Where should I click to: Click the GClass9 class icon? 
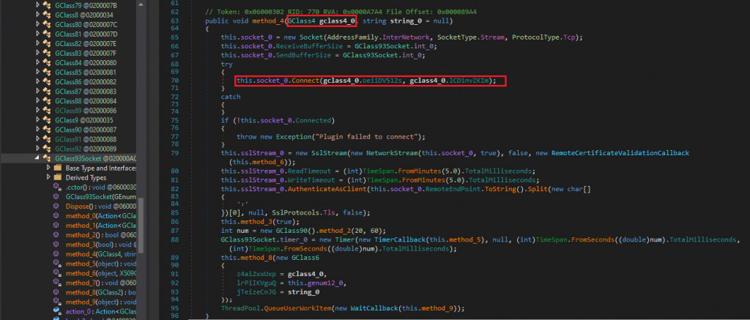pyautogui.click(x=48, y=120)
